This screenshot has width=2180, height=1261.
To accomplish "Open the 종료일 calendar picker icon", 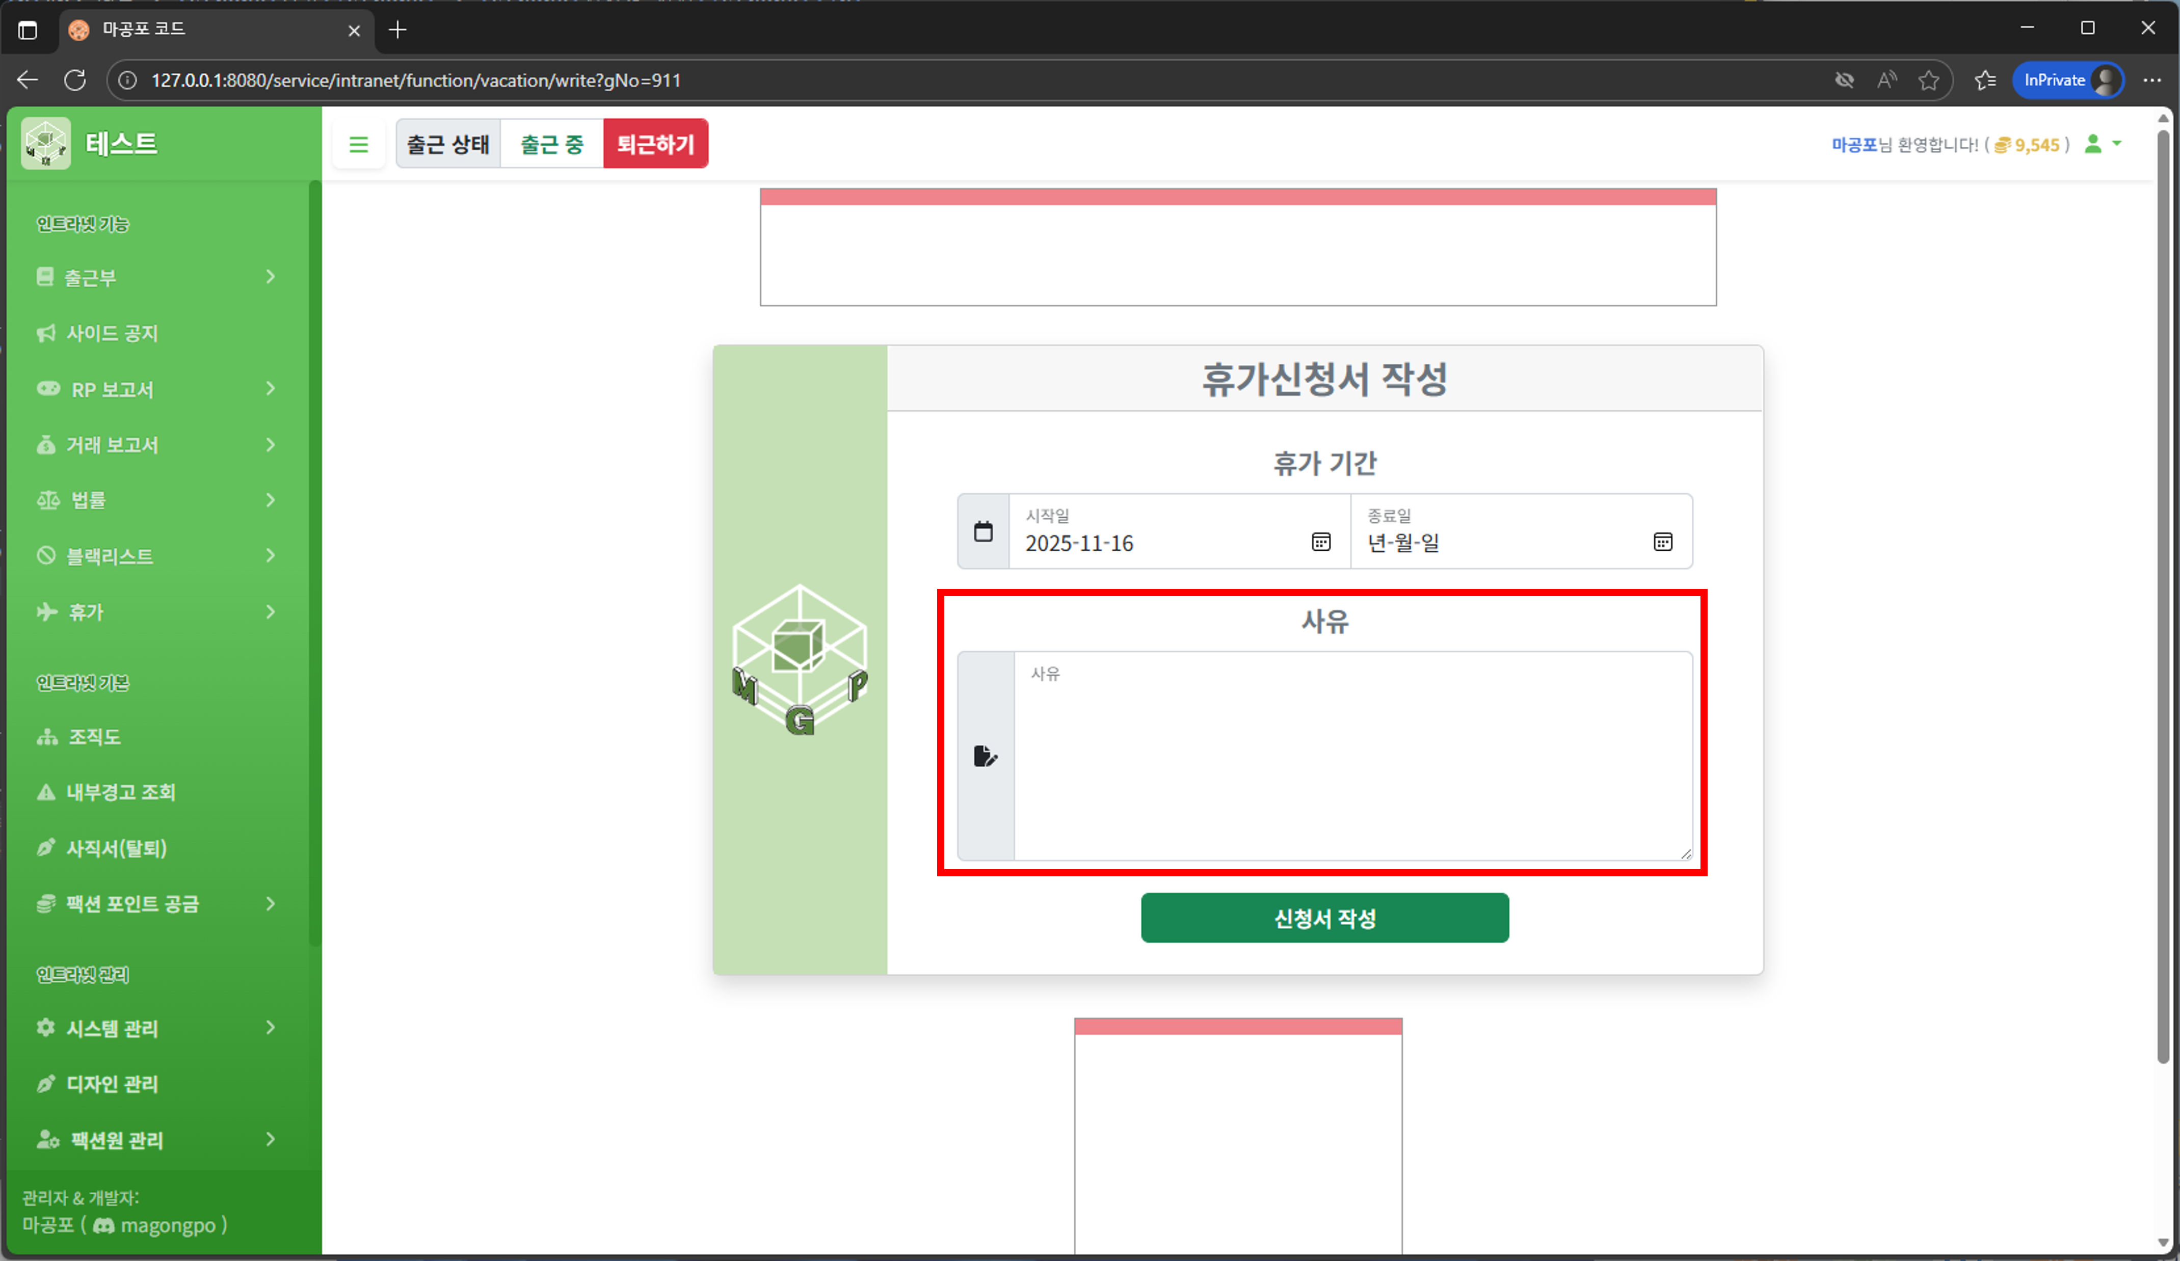I will pyautogui.click(x=1662, y=542).
